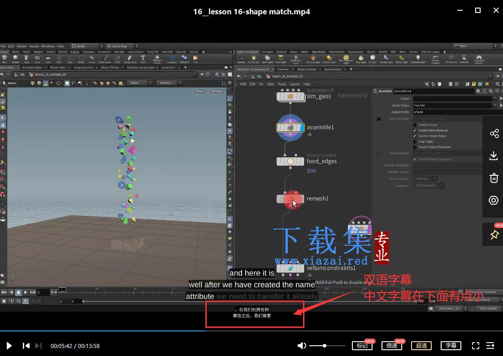
Task: Switch to the Geometry Spreadsheet tab
Action: coord(140,68)
